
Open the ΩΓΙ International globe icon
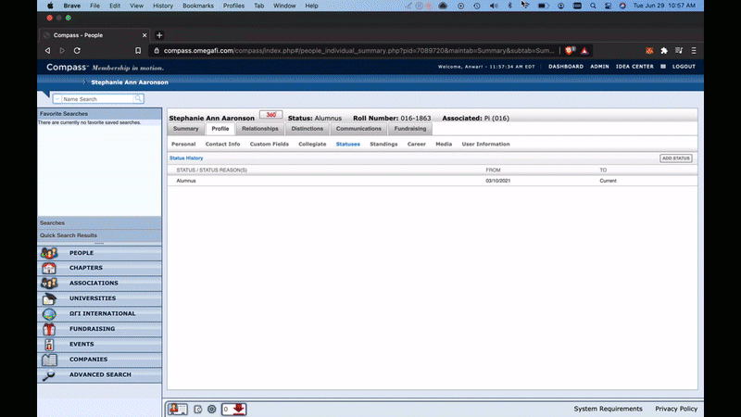[x=49, y=314]
